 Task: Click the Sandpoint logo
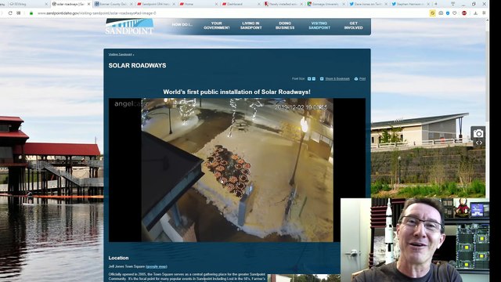[129, 27]
